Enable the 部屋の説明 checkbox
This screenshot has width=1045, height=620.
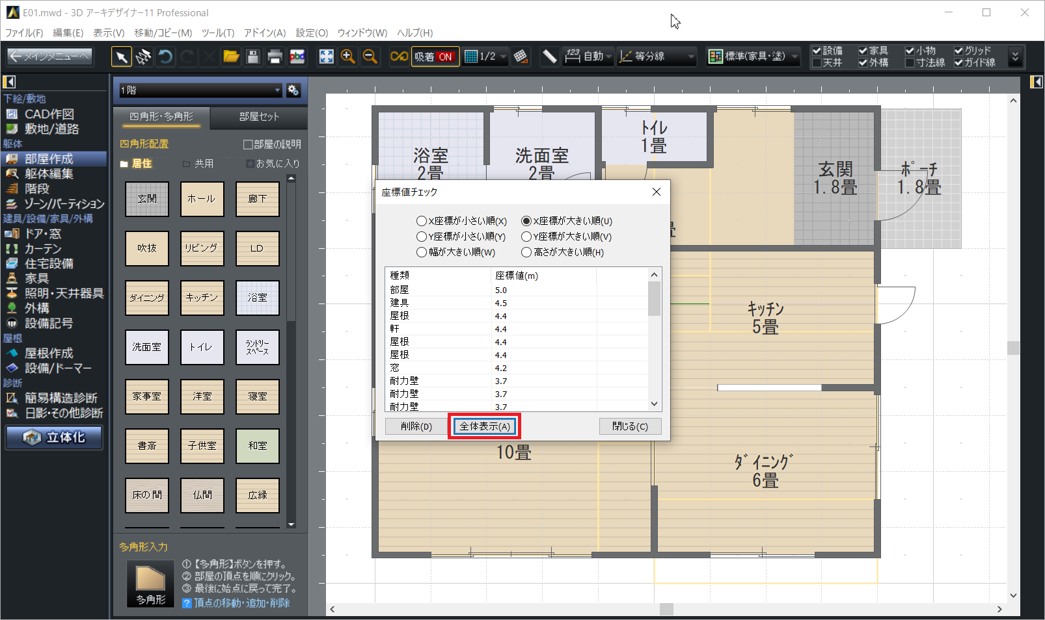click(248, 144)
